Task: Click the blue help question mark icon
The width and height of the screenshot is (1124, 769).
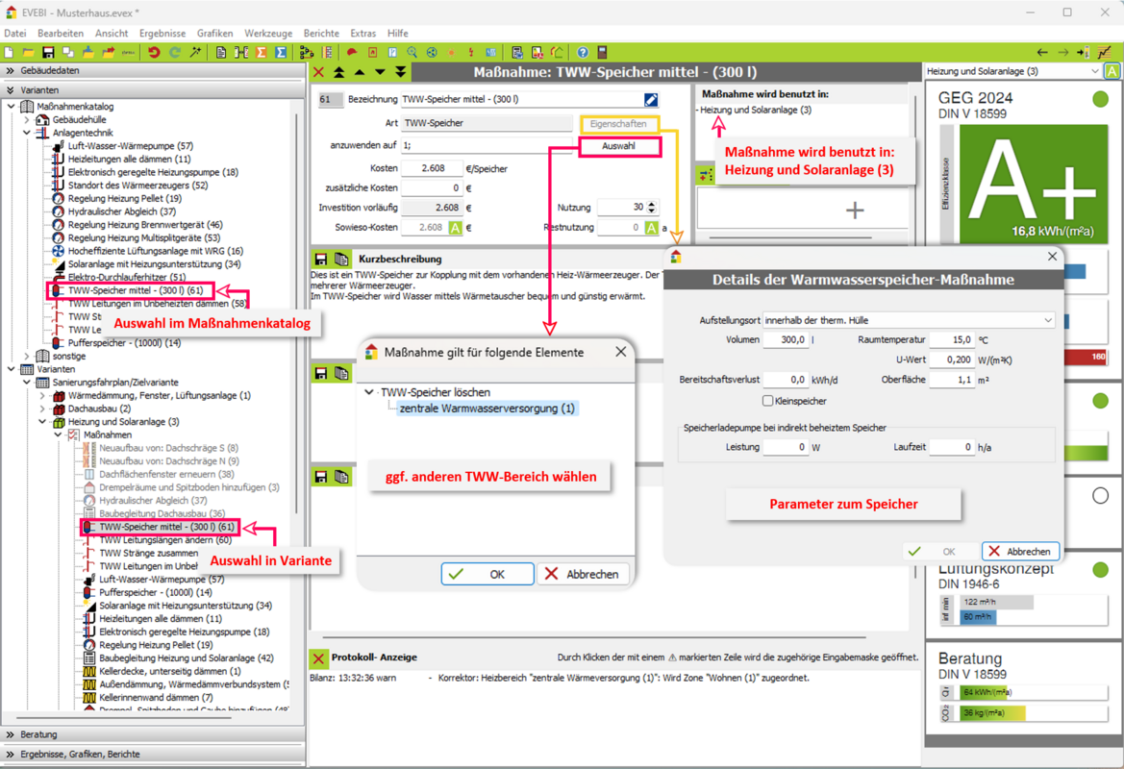Action: pyautogui.click(x=583, y=52)
